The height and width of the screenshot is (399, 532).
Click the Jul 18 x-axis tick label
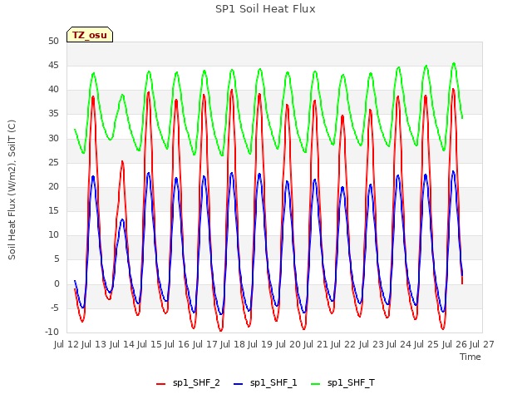(233, 344)
